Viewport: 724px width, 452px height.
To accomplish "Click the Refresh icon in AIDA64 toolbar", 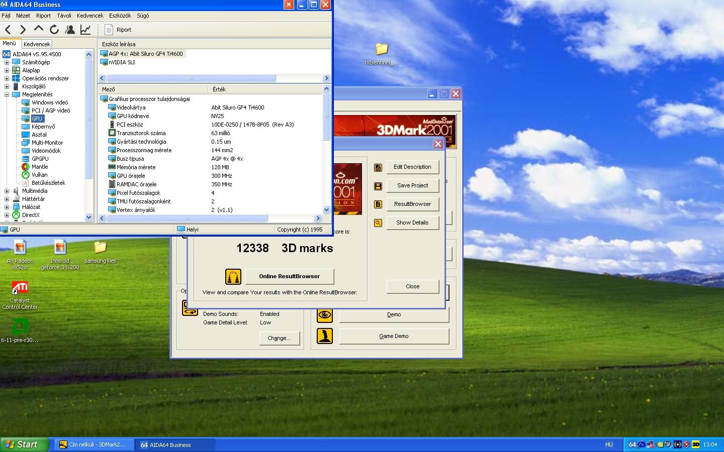I will [54, 30].
